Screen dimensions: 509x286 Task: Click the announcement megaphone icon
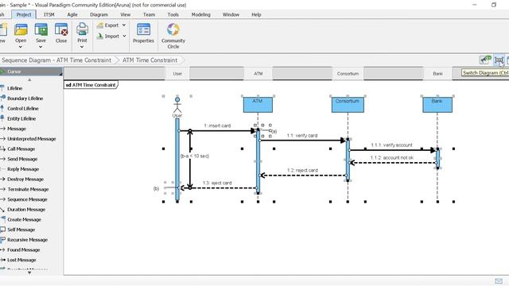coord(485,60)
